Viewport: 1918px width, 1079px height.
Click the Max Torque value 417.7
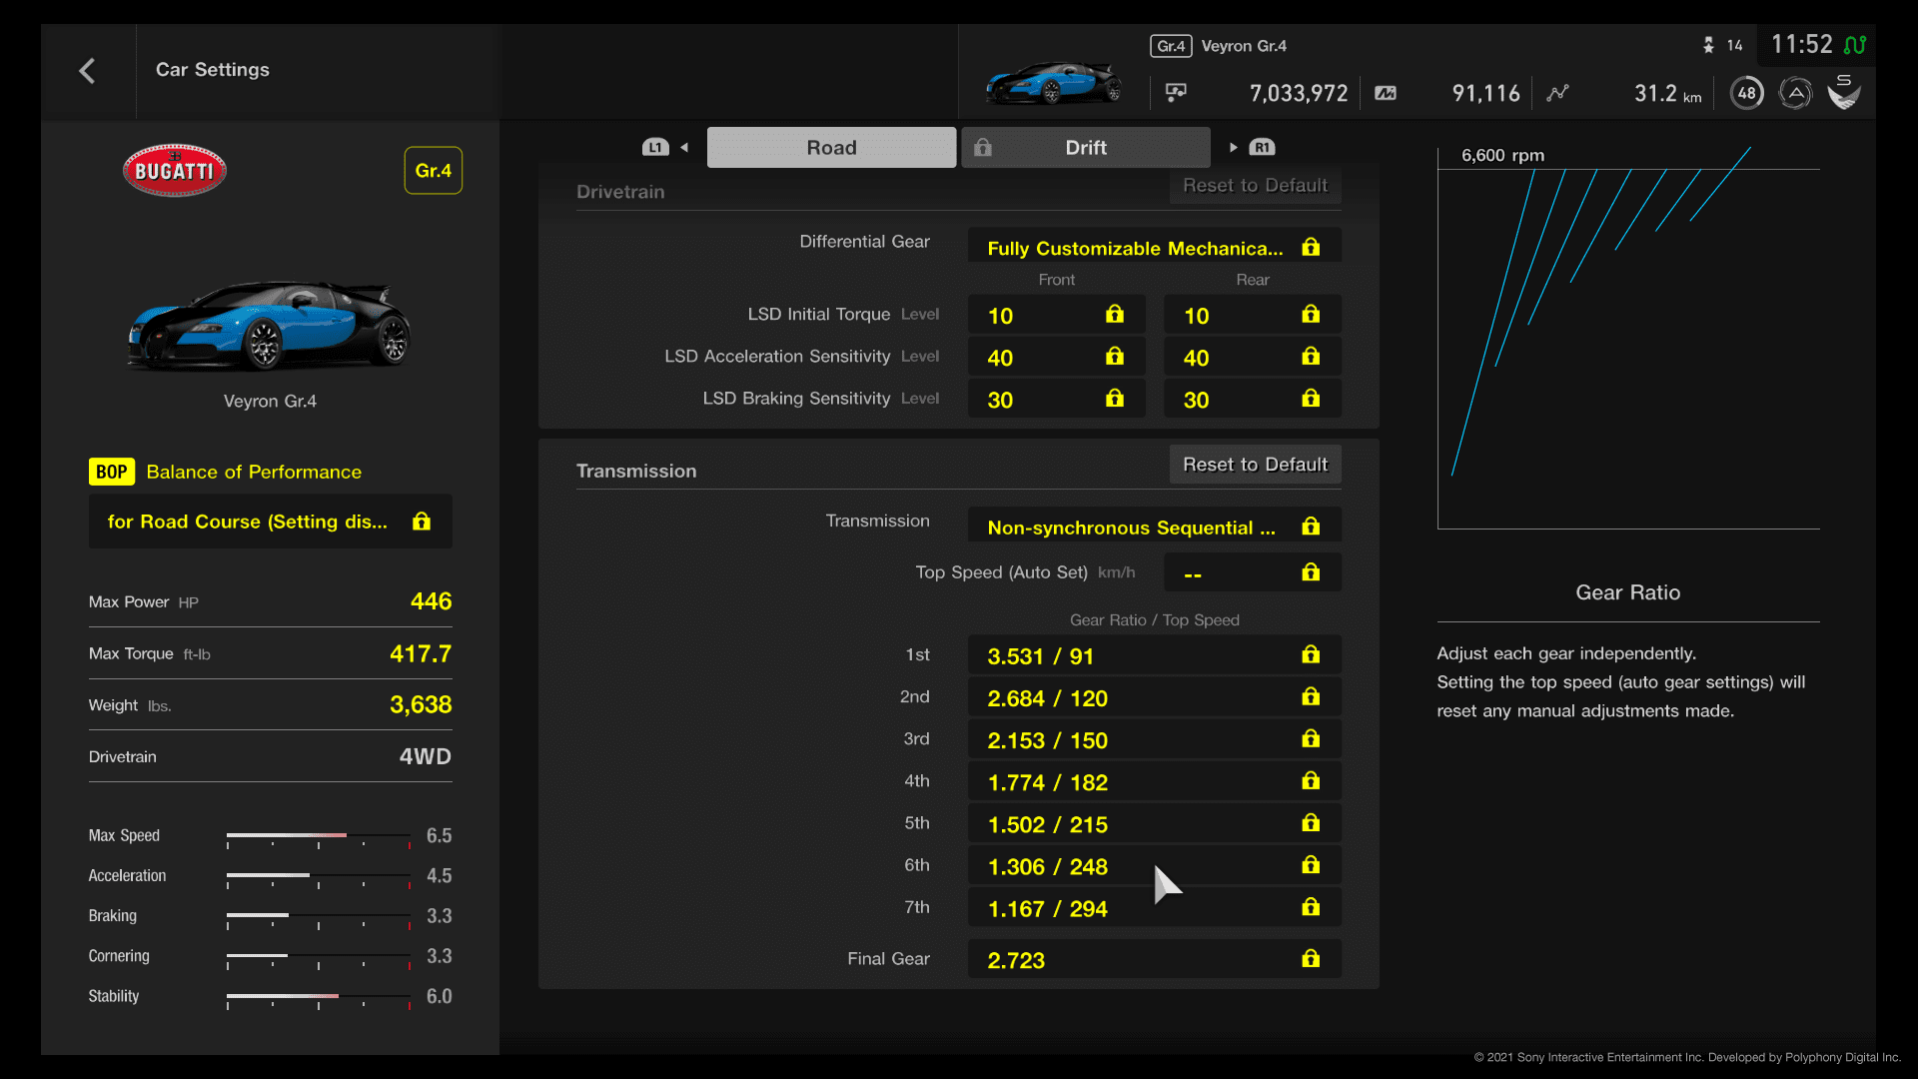coord(421,653)
